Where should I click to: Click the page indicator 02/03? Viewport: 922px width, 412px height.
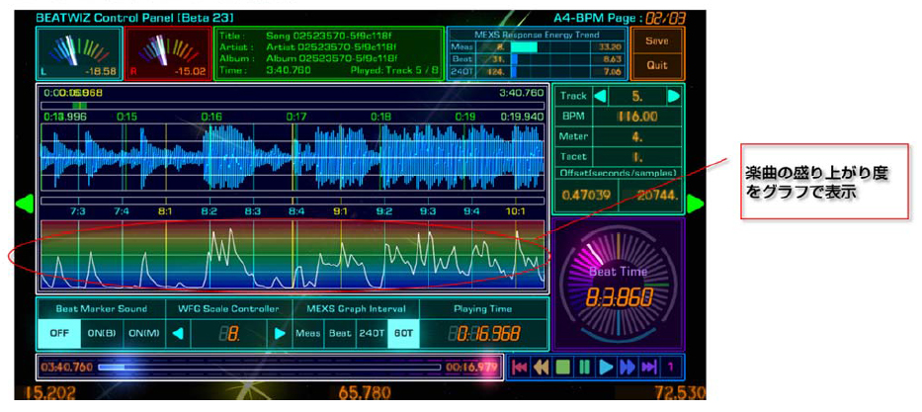coord(666,18)
